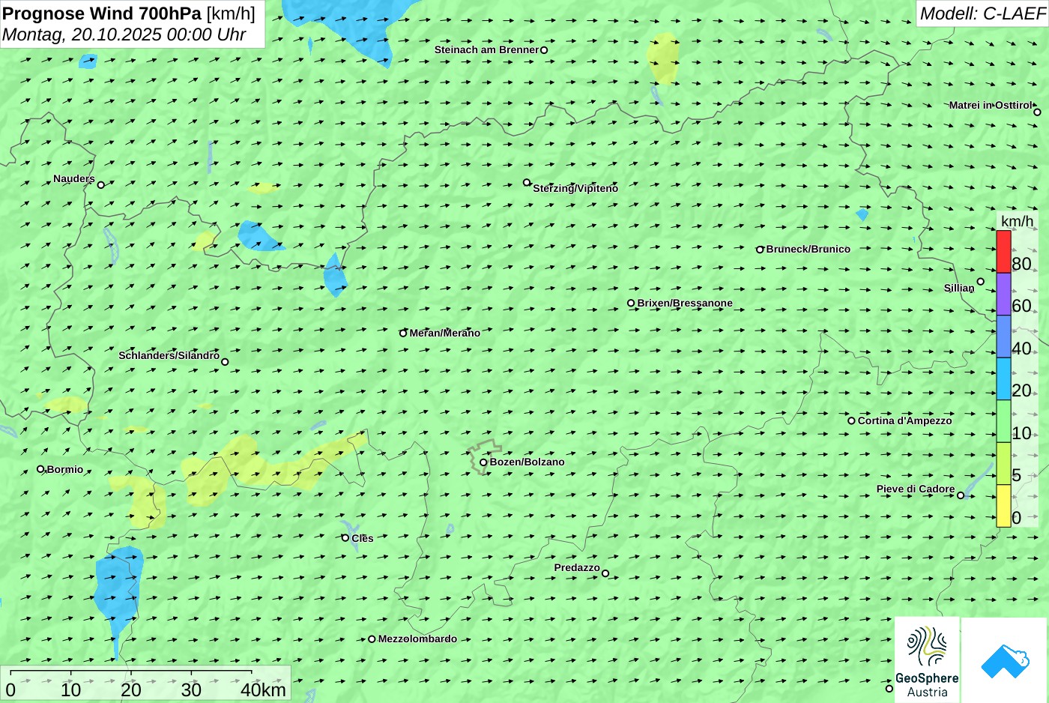Viewport: 1049px width, 703px height.
Task: Click the "60" legend value
Action: [1021, 306]
